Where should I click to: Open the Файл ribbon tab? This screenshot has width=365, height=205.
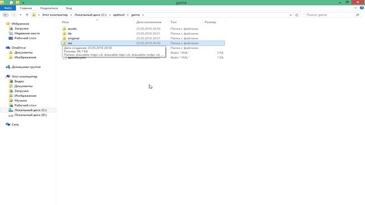pyautogui.click(x=8, y=8)
